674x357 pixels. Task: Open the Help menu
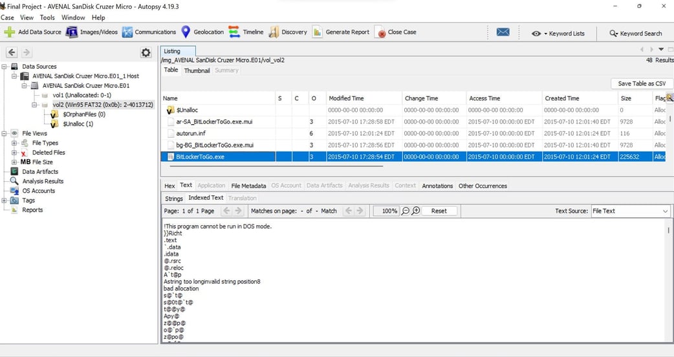tap(98, 17)
